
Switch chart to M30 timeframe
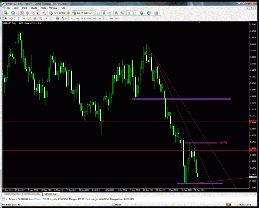click(x=89, y=19)
